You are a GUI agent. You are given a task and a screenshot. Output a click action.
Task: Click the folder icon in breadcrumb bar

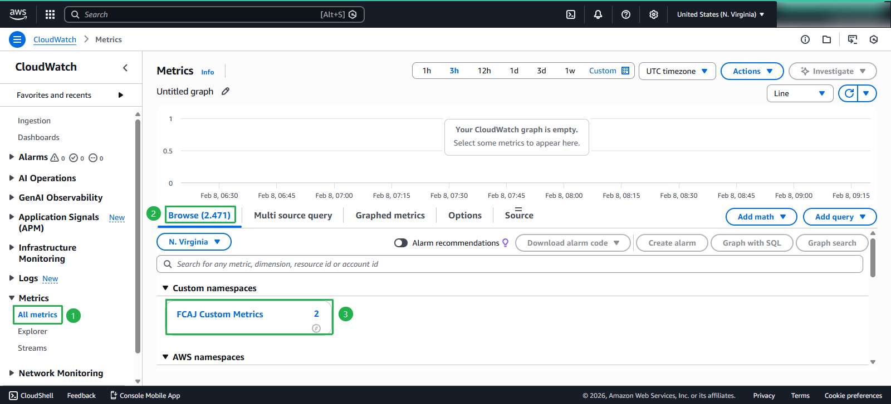(827, 39)
